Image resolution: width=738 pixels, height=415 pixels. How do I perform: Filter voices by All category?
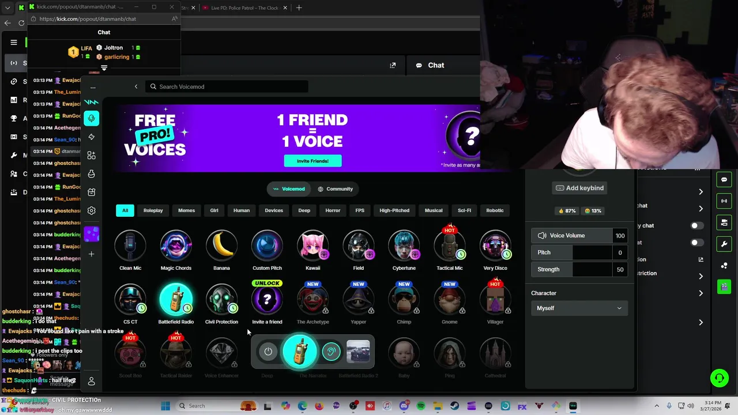[125, 210]
